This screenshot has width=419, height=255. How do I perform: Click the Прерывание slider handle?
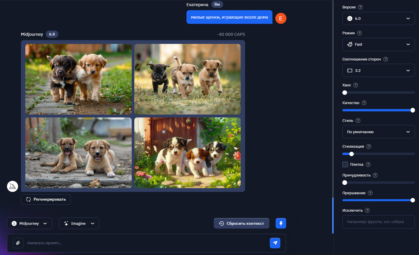coord(413,200)
